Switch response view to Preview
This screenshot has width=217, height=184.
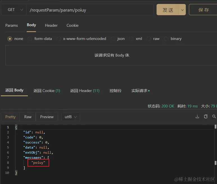(47, 117)
